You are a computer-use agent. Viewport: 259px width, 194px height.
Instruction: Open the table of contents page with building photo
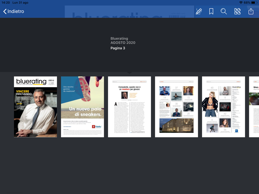point(176,107)
